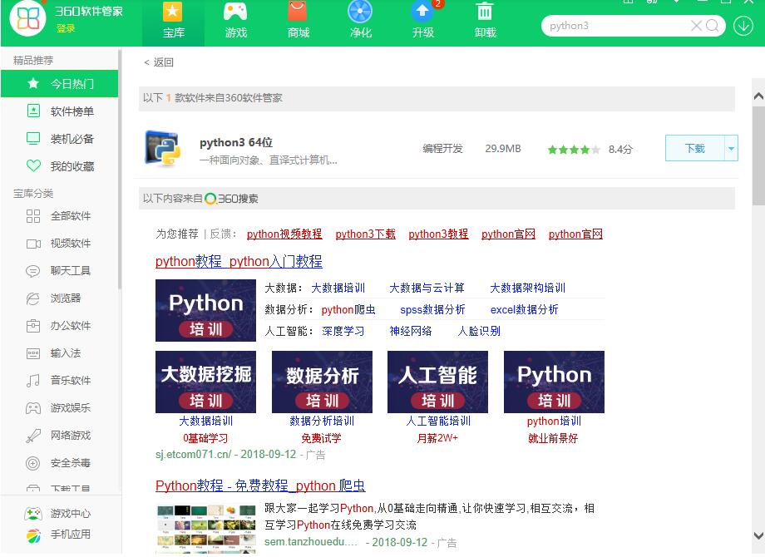Open the 大数据与云计算 link
Viewport: 765px width, 557px height.
coord(427,288)
